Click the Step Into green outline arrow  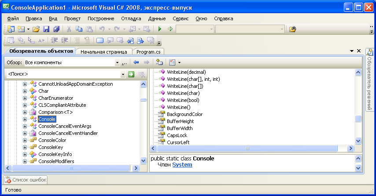click(x=170, y=29)
